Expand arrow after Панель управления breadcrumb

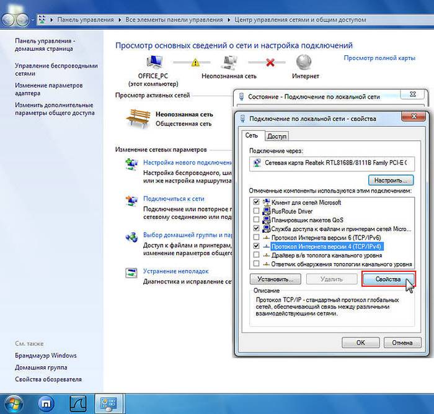tap(120, 20)
